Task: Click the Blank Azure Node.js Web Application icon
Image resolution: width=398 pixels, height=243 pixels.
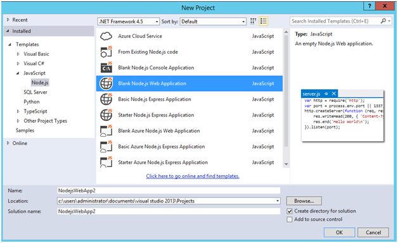Action: 106,131
